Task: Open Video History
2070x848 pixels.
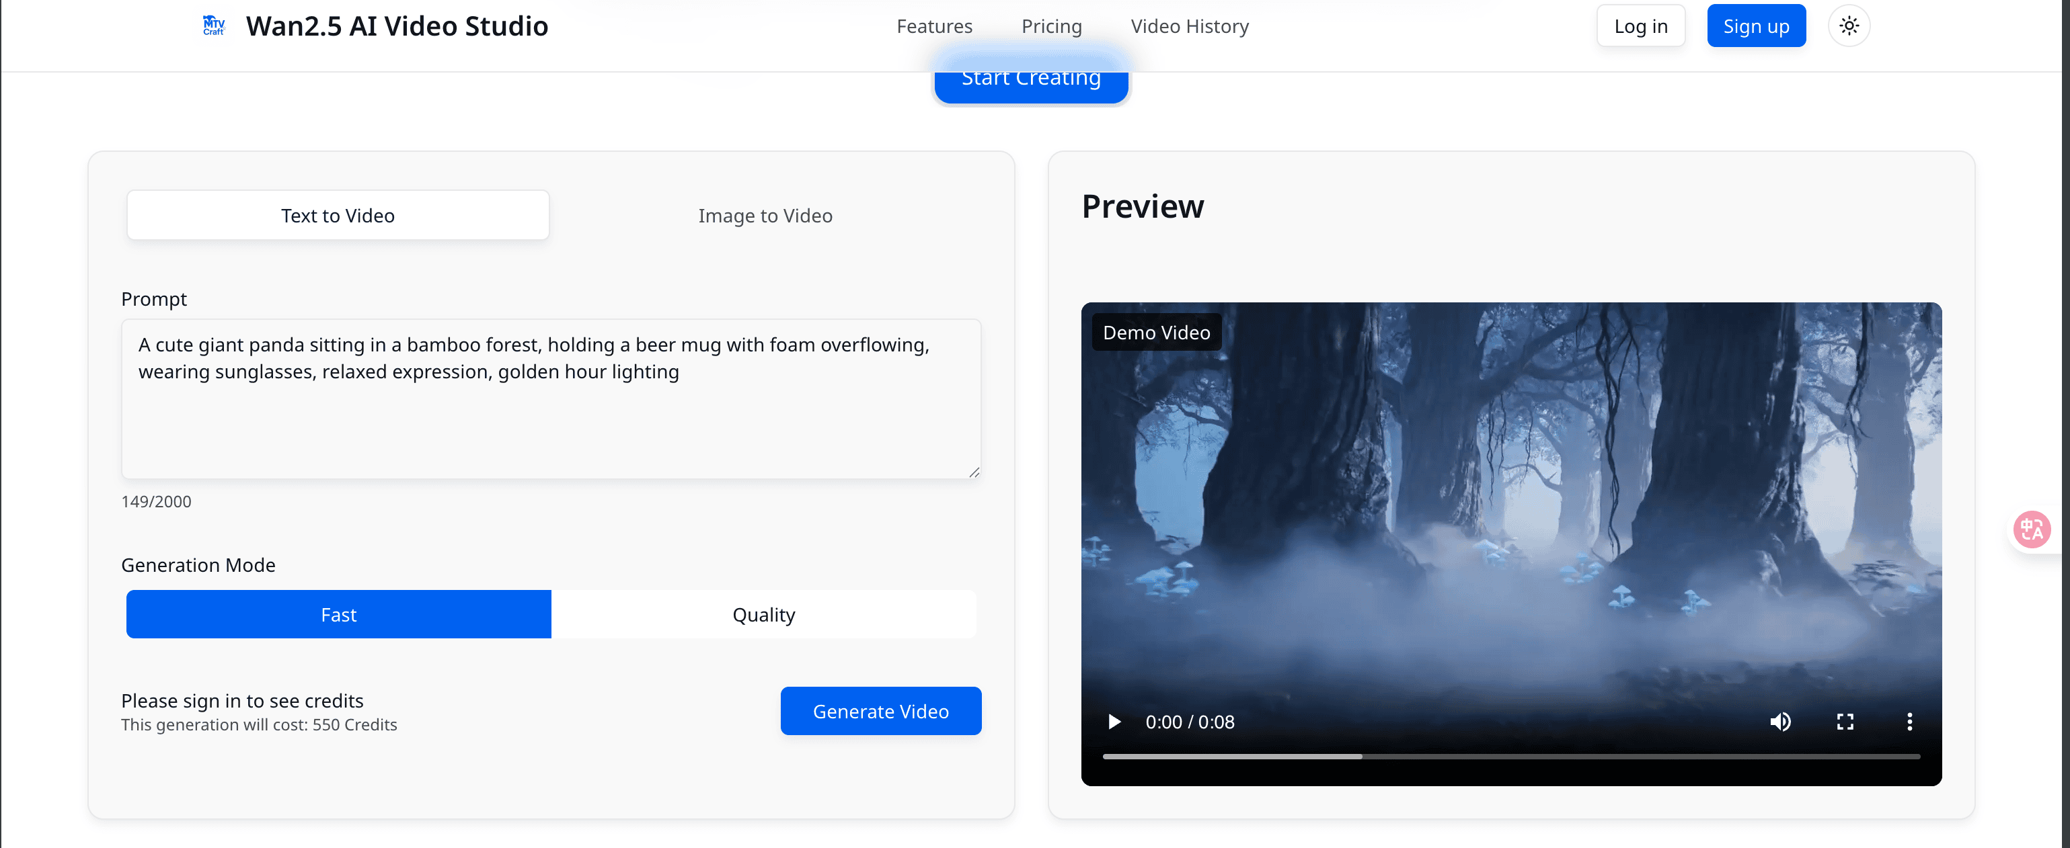Action: [1189, 26]
